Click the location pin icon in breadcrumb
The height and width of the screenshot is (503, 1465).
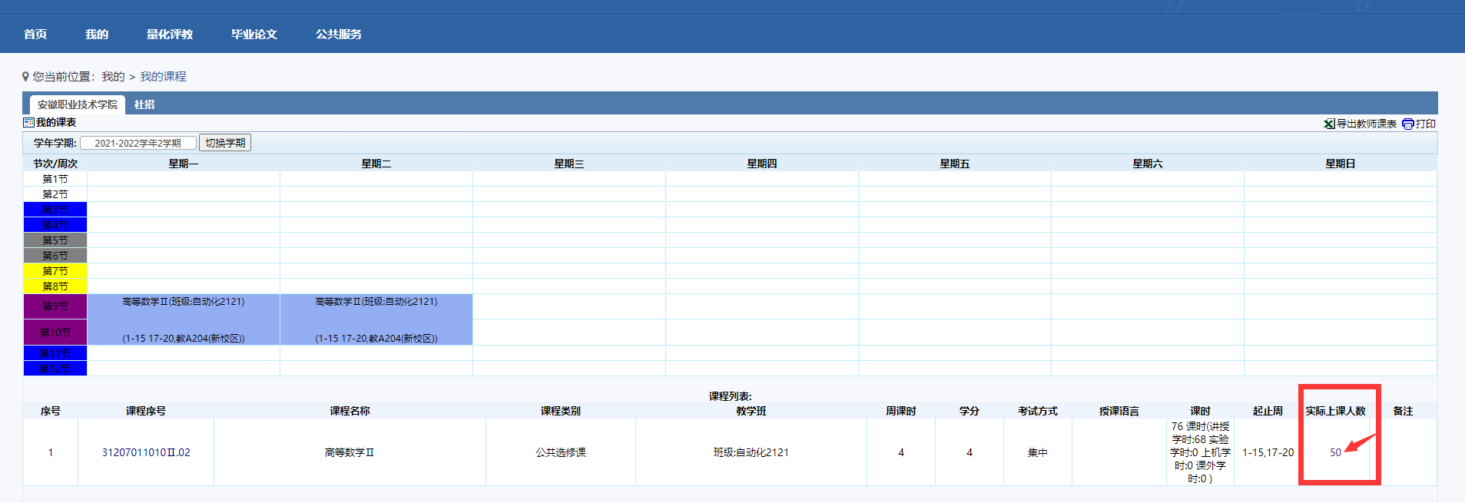coord(25,76)
